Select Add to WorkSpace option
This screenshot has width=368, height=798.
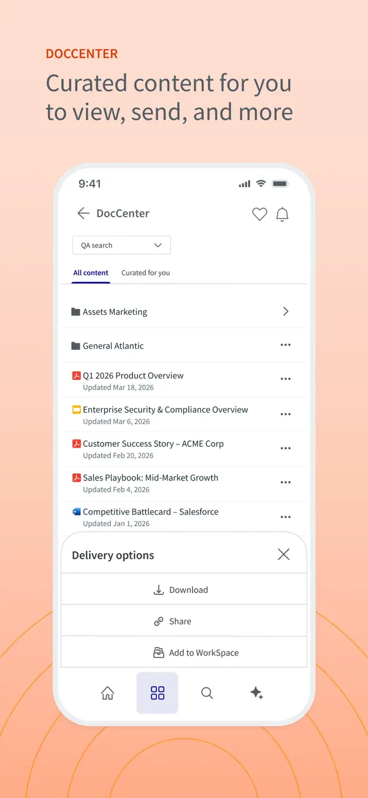pyautogui.click(x=184, y=653)
